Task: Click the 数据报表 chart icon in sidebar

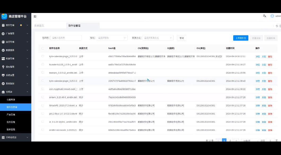Action: click(x=3, y=50)
